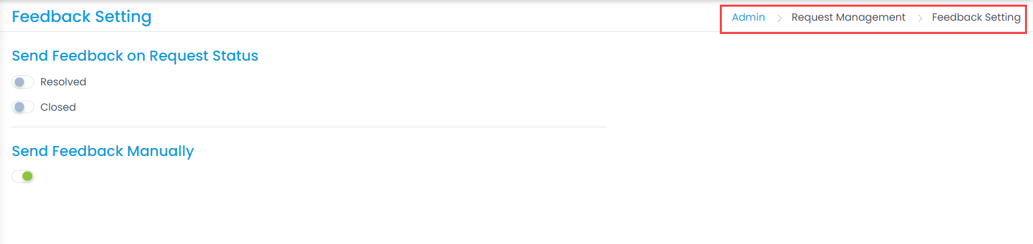Click the chevron after Admin in the breadcrumb
Screen dimensions: 1033x244
click(779, 18)
